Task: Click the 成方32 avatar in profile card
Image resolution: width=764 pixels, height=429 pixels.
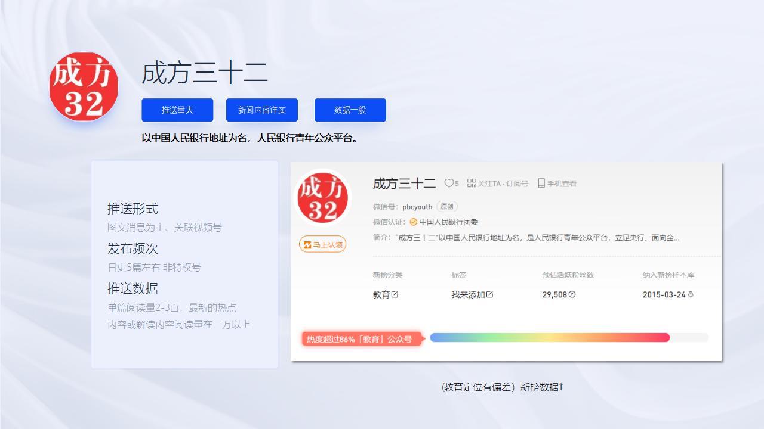Action: (324, 198)
